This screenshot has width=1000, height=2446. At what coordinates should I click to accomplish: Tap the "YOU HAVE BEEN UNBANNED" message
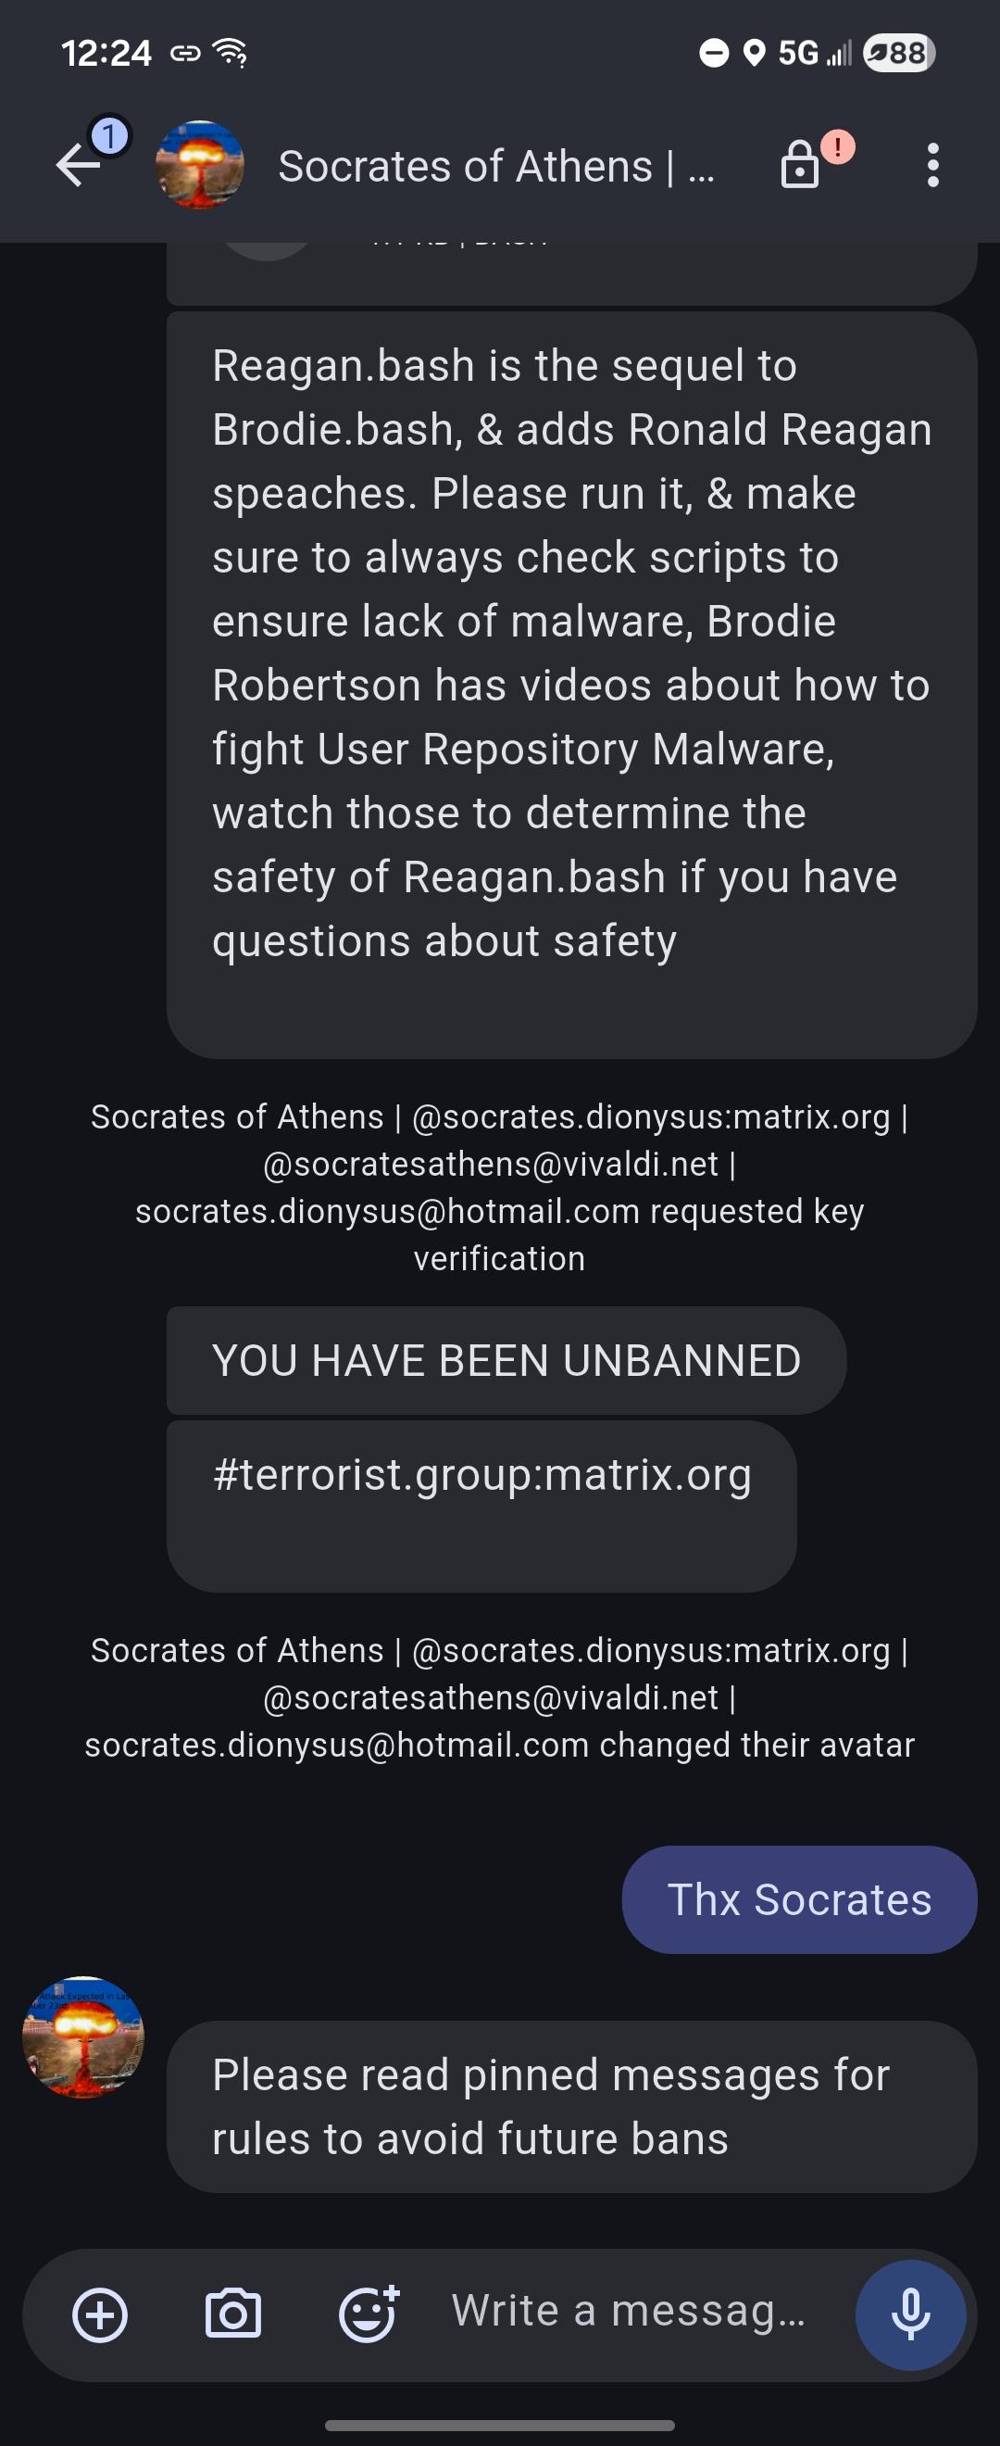pos(506,1361)
